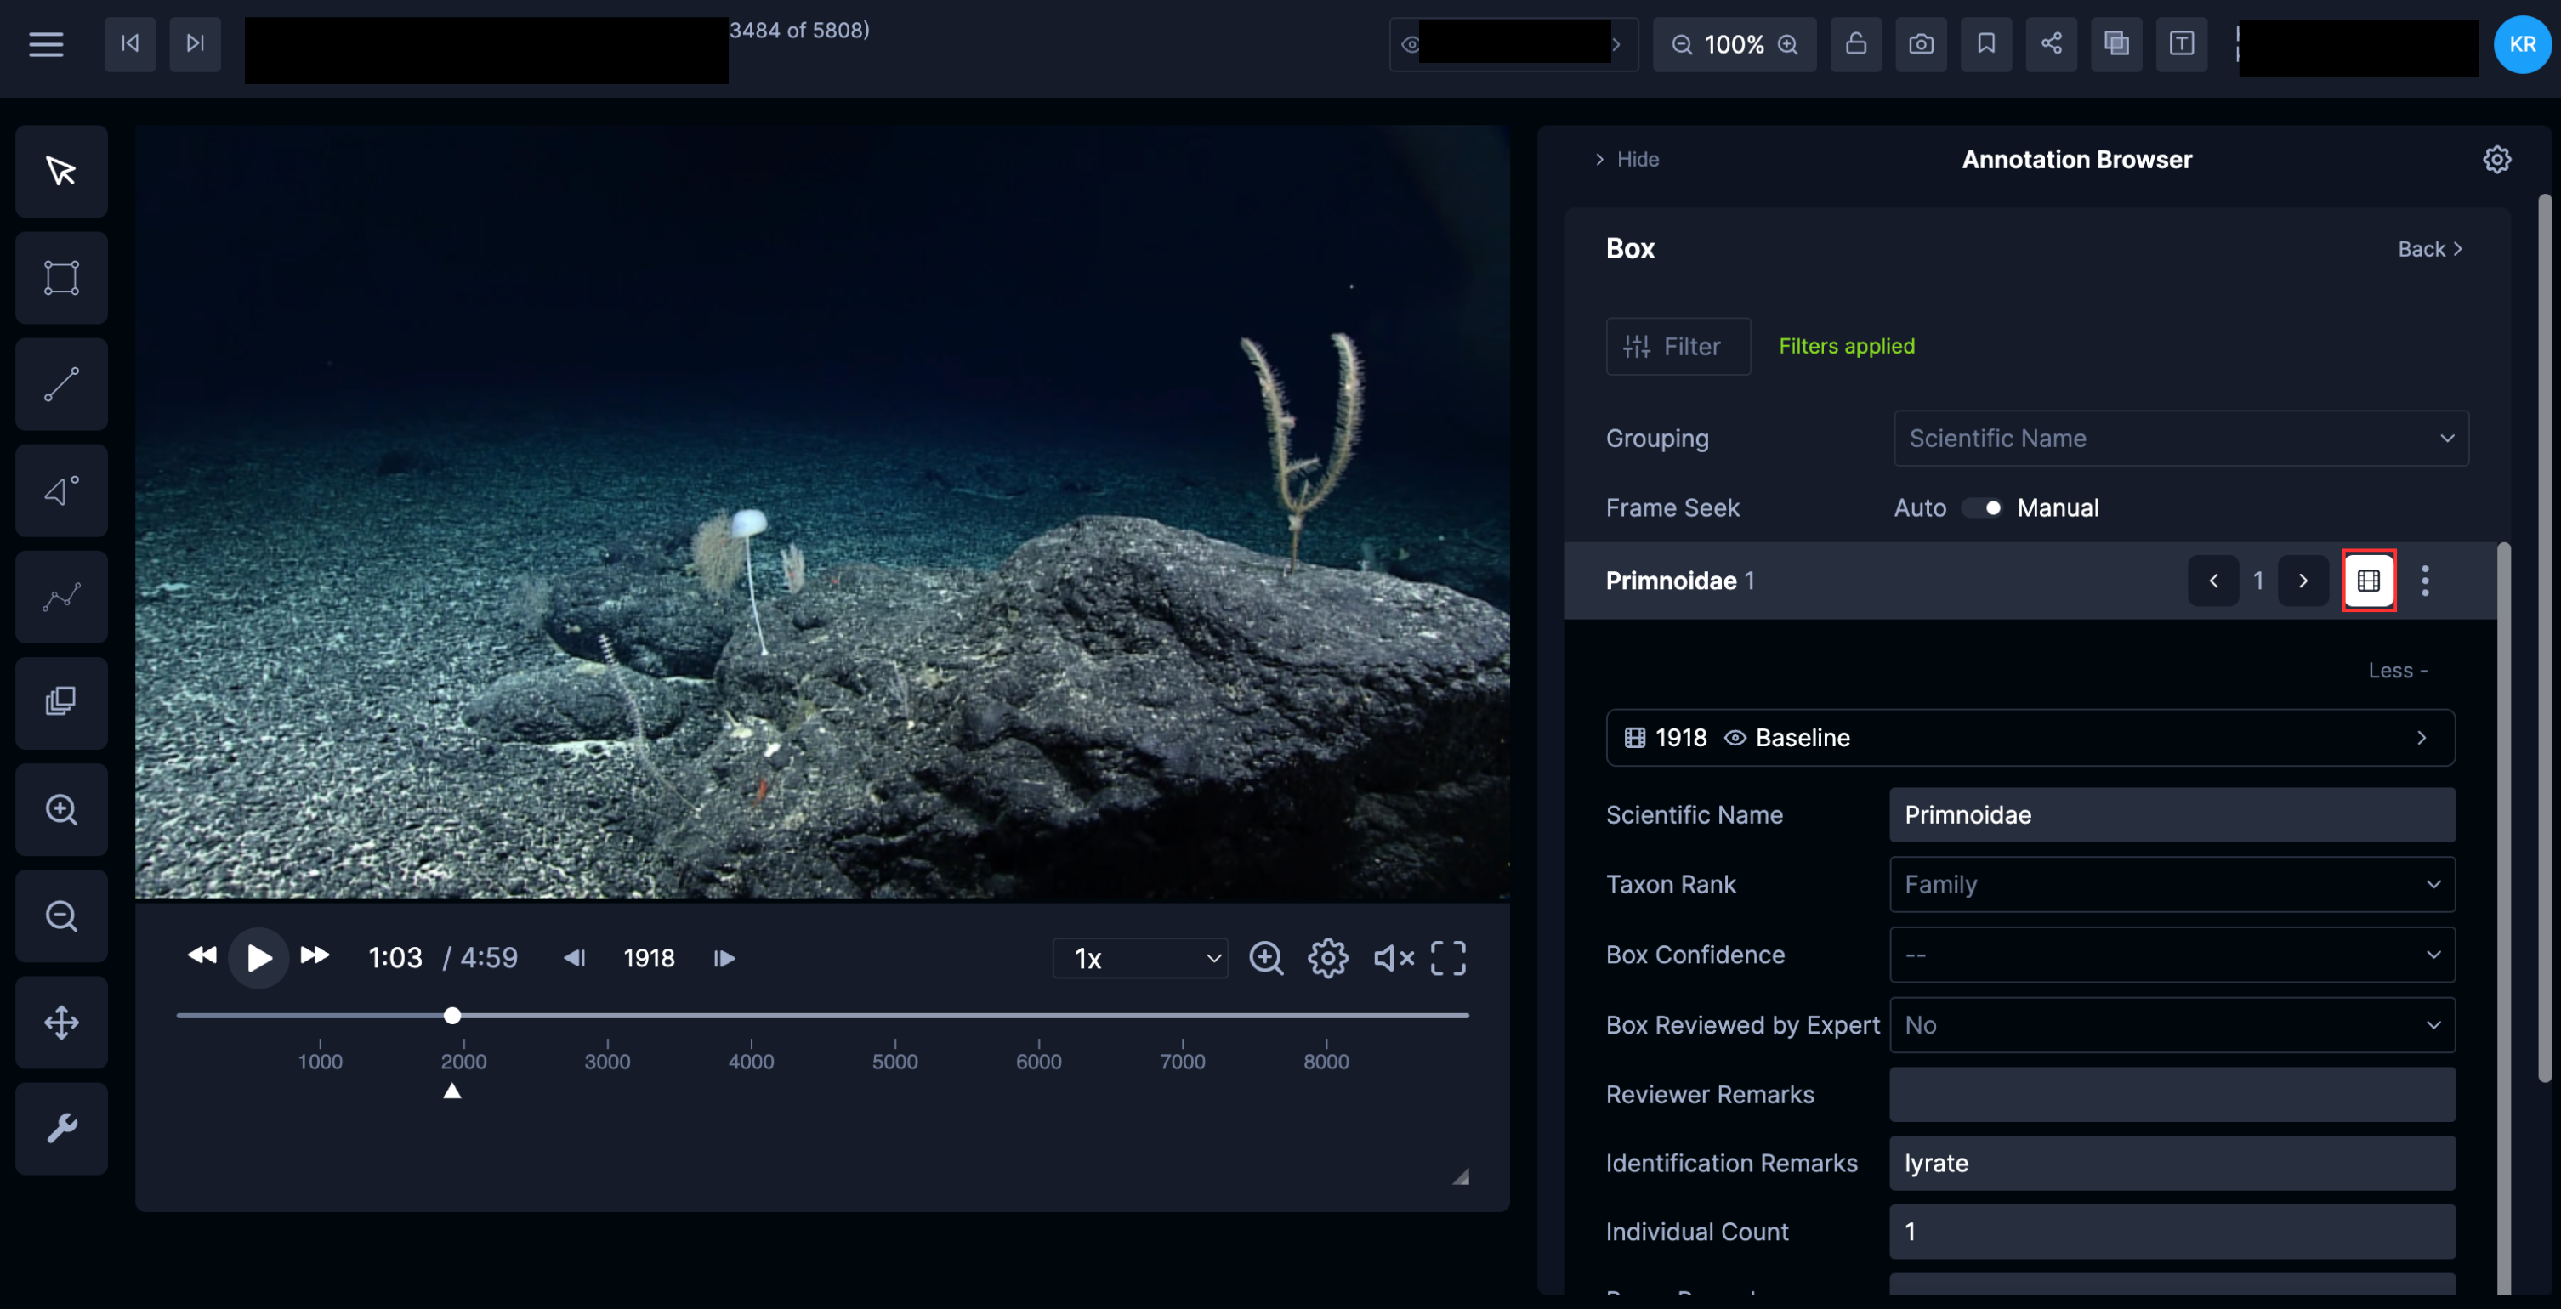This screenshot has width=2561, height=1309.
Task: Open the share icon in top bar
Action: (2051, 43)
